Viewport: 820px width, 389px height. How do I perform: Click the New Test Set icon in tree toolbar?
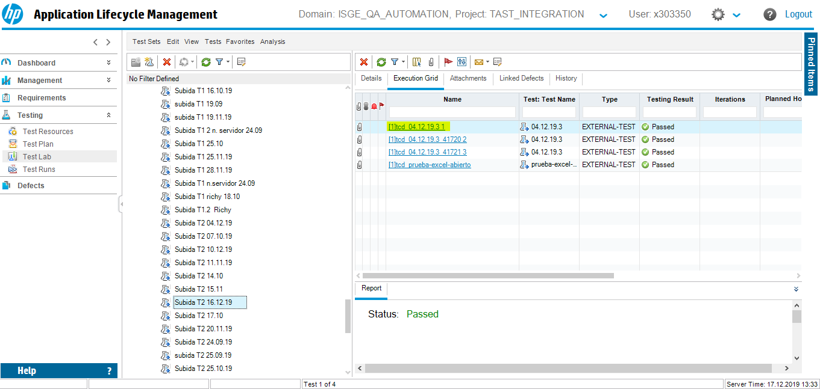click(x=149, y=62)
